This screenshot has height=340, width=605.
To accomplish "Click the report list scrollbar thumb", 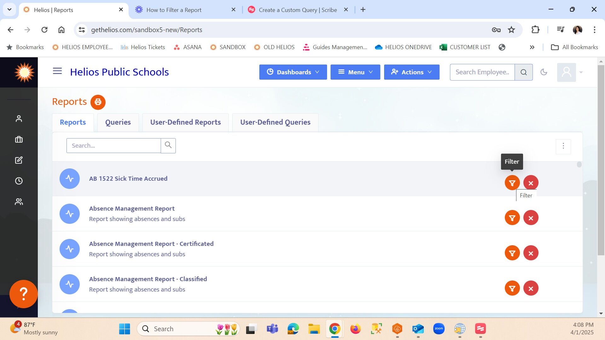I will (x=579, y=165).
